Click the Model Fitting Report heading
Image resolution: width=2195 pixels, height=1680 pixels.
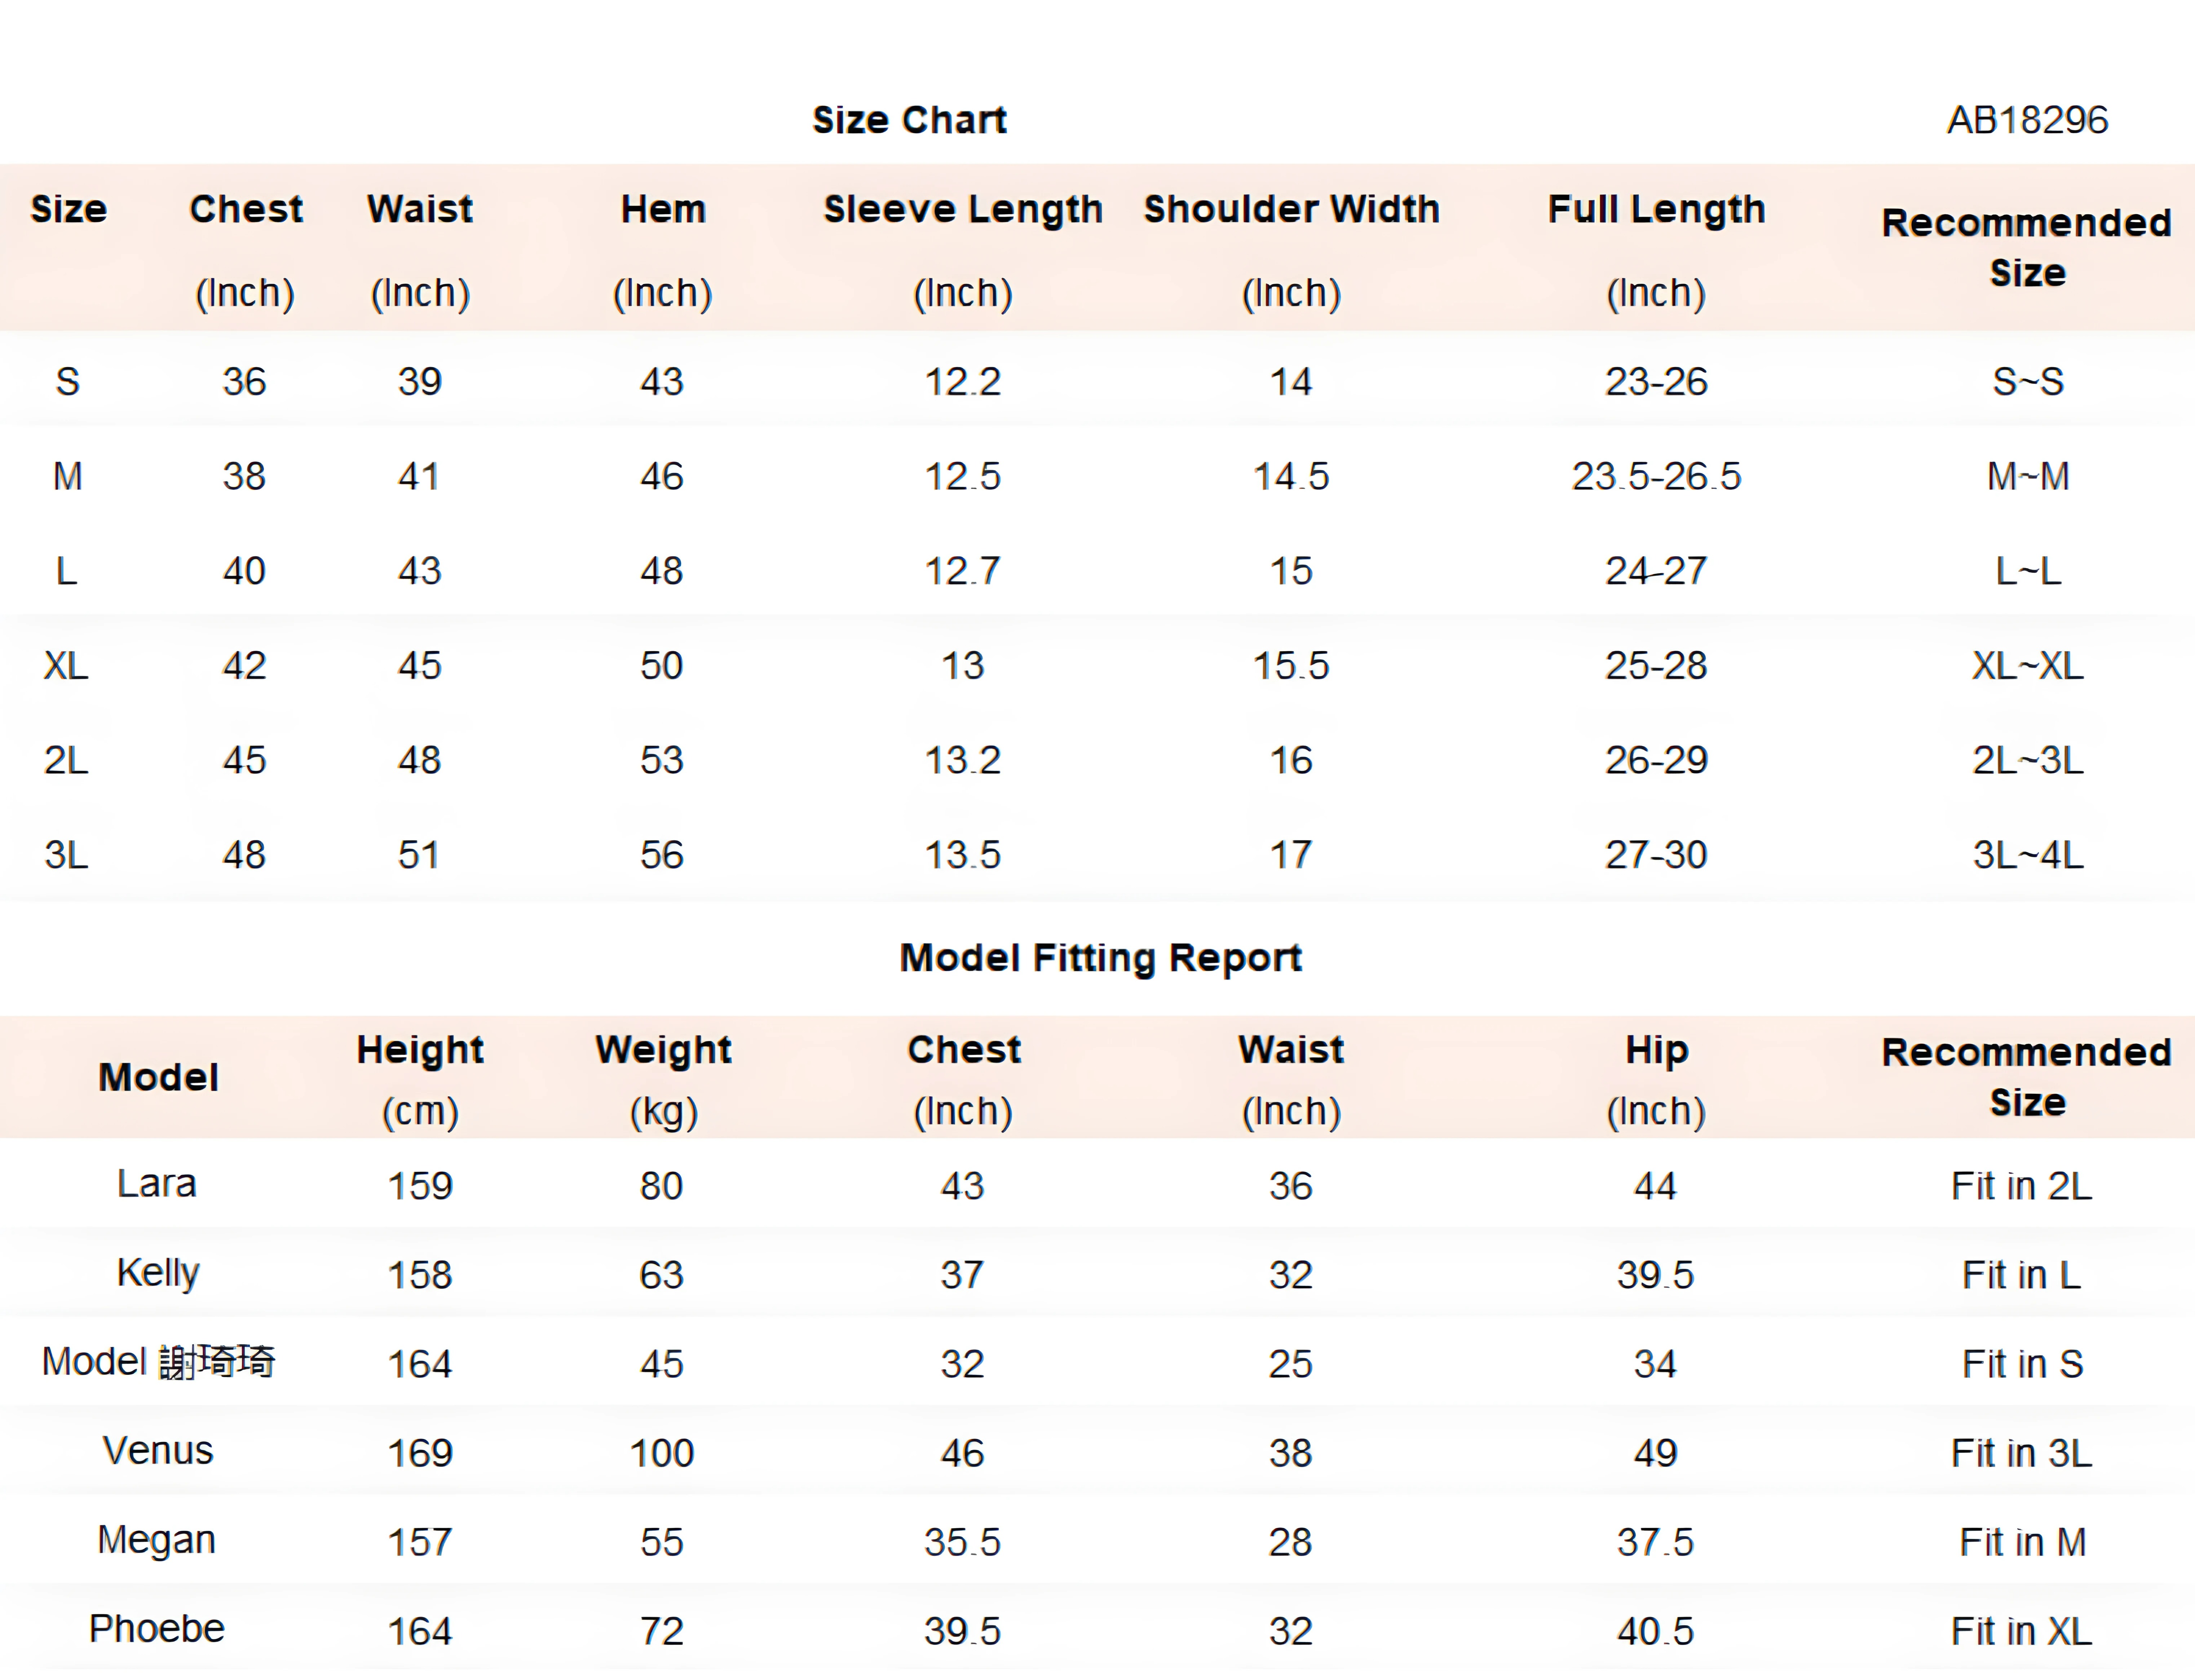tap(1100, 958)
